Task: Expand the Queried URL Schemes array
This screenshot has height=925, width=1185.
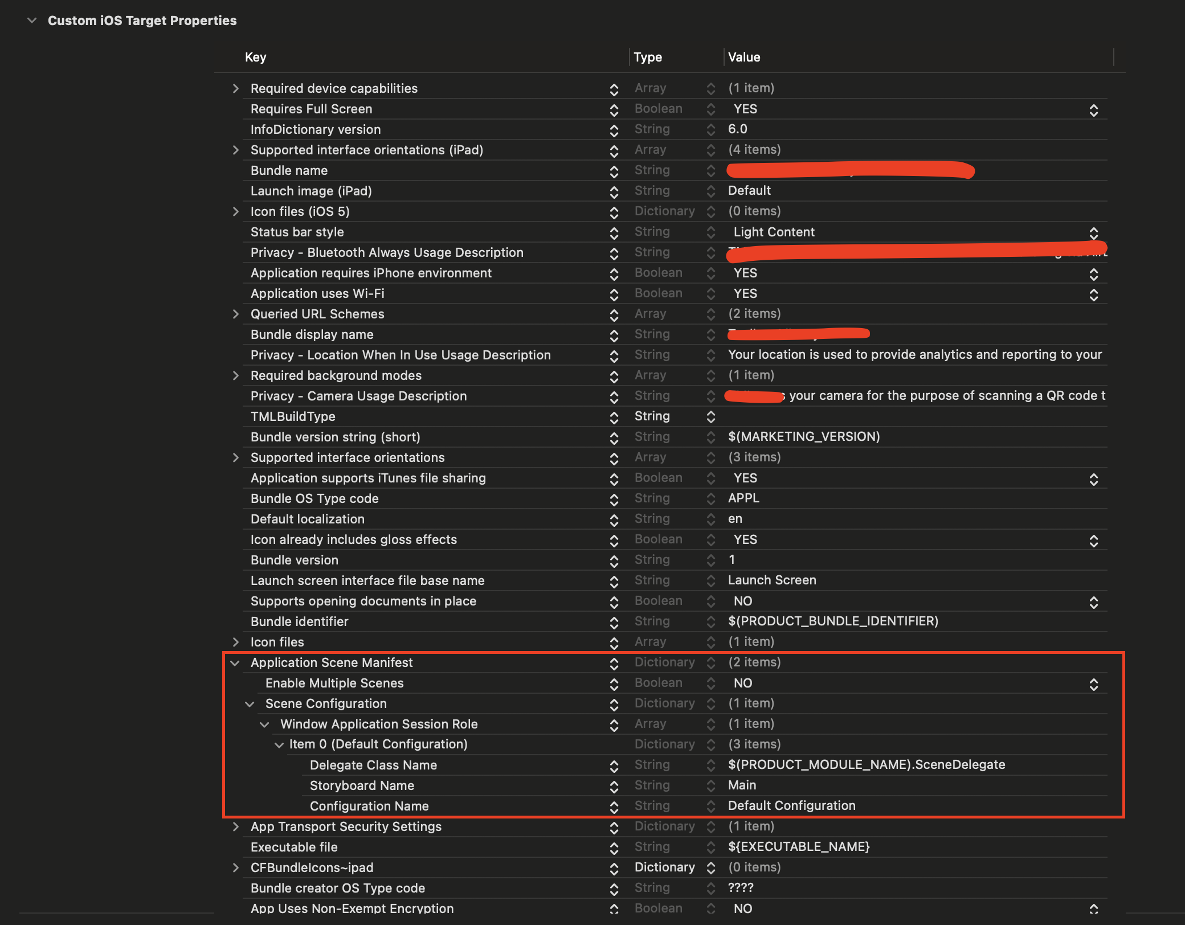Action: tap(236, 314)
